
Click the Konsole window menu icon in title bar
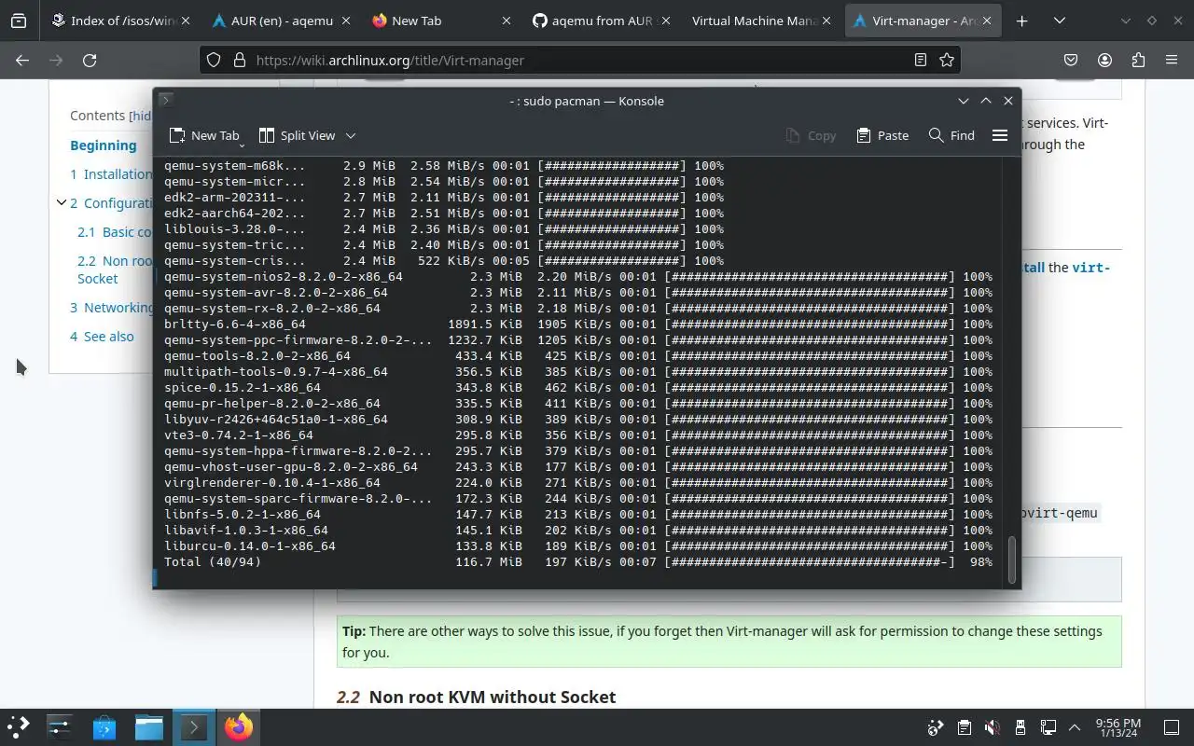tap(165, 100)
